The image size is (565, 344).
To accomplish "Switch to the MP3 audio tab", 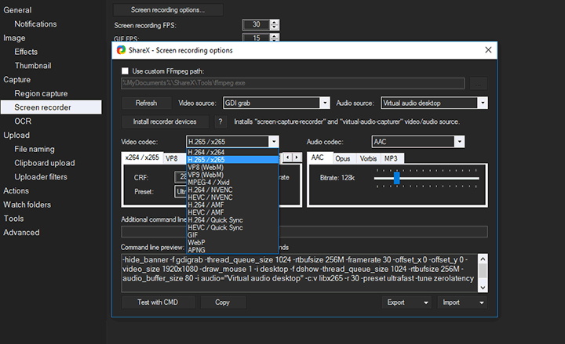I will tap(390, 158).
